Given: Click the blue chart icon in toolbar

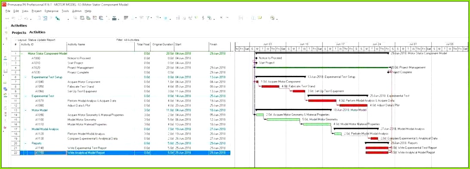Looking at the screenshot, I should click(x=101, y=18).
